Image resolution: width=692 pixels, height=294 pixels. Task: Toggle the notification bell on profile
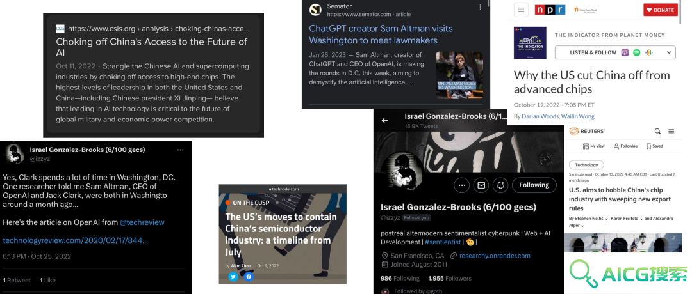[x=500, y=185]
